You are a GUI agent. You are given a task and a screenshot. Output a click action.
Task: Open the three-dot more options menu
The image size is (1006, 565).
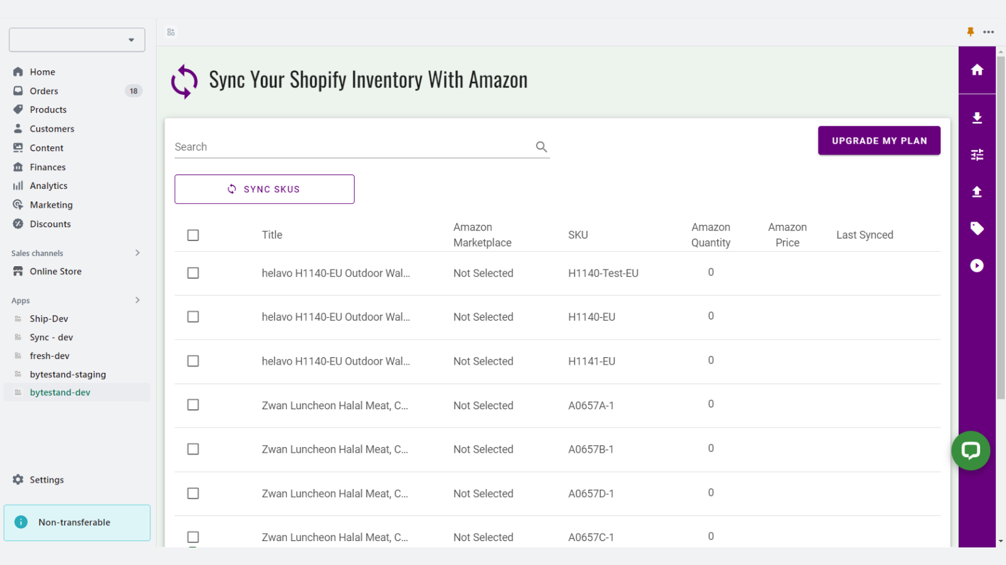point(988,32)
